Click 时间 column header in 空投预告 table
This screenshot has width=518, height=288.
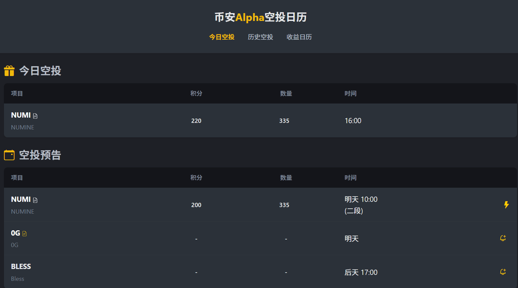pos(350,178)
